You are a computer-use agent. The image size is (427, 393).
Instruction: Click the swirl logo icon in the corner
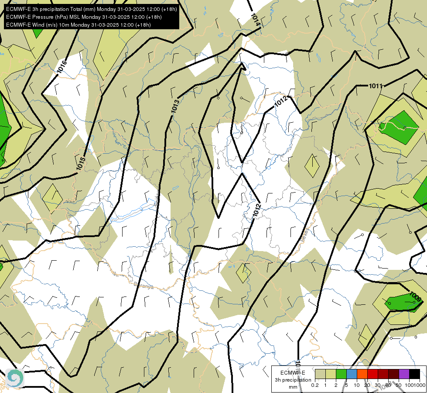(x=15, y=378)
